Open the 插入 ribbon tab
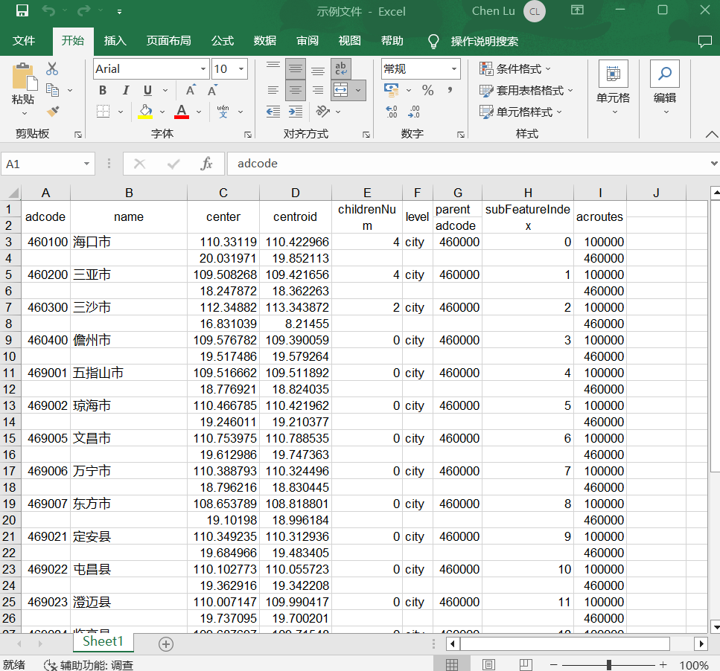This screenshot has height=671, width=720. (x=115, y=41)
